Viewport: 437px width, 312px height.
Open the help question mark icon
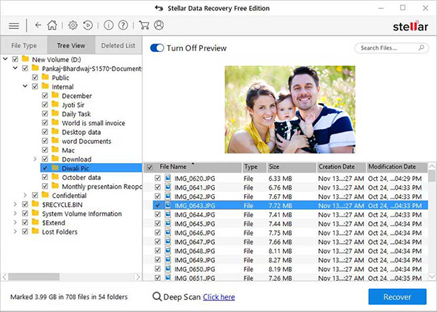point(123,25)
